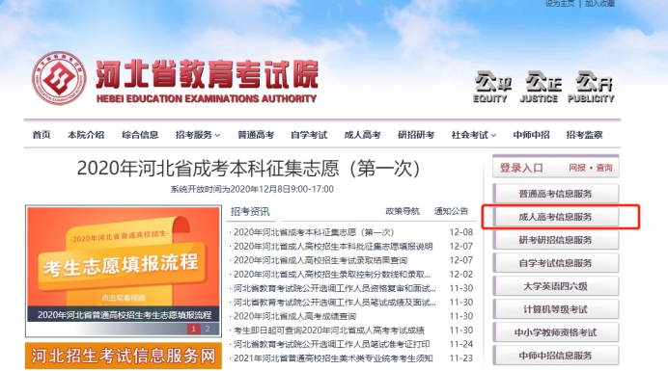The width and height of the screenshot is (668, 371).
Task: Click the 设为主页 link at top
Action: click(560, 4)
